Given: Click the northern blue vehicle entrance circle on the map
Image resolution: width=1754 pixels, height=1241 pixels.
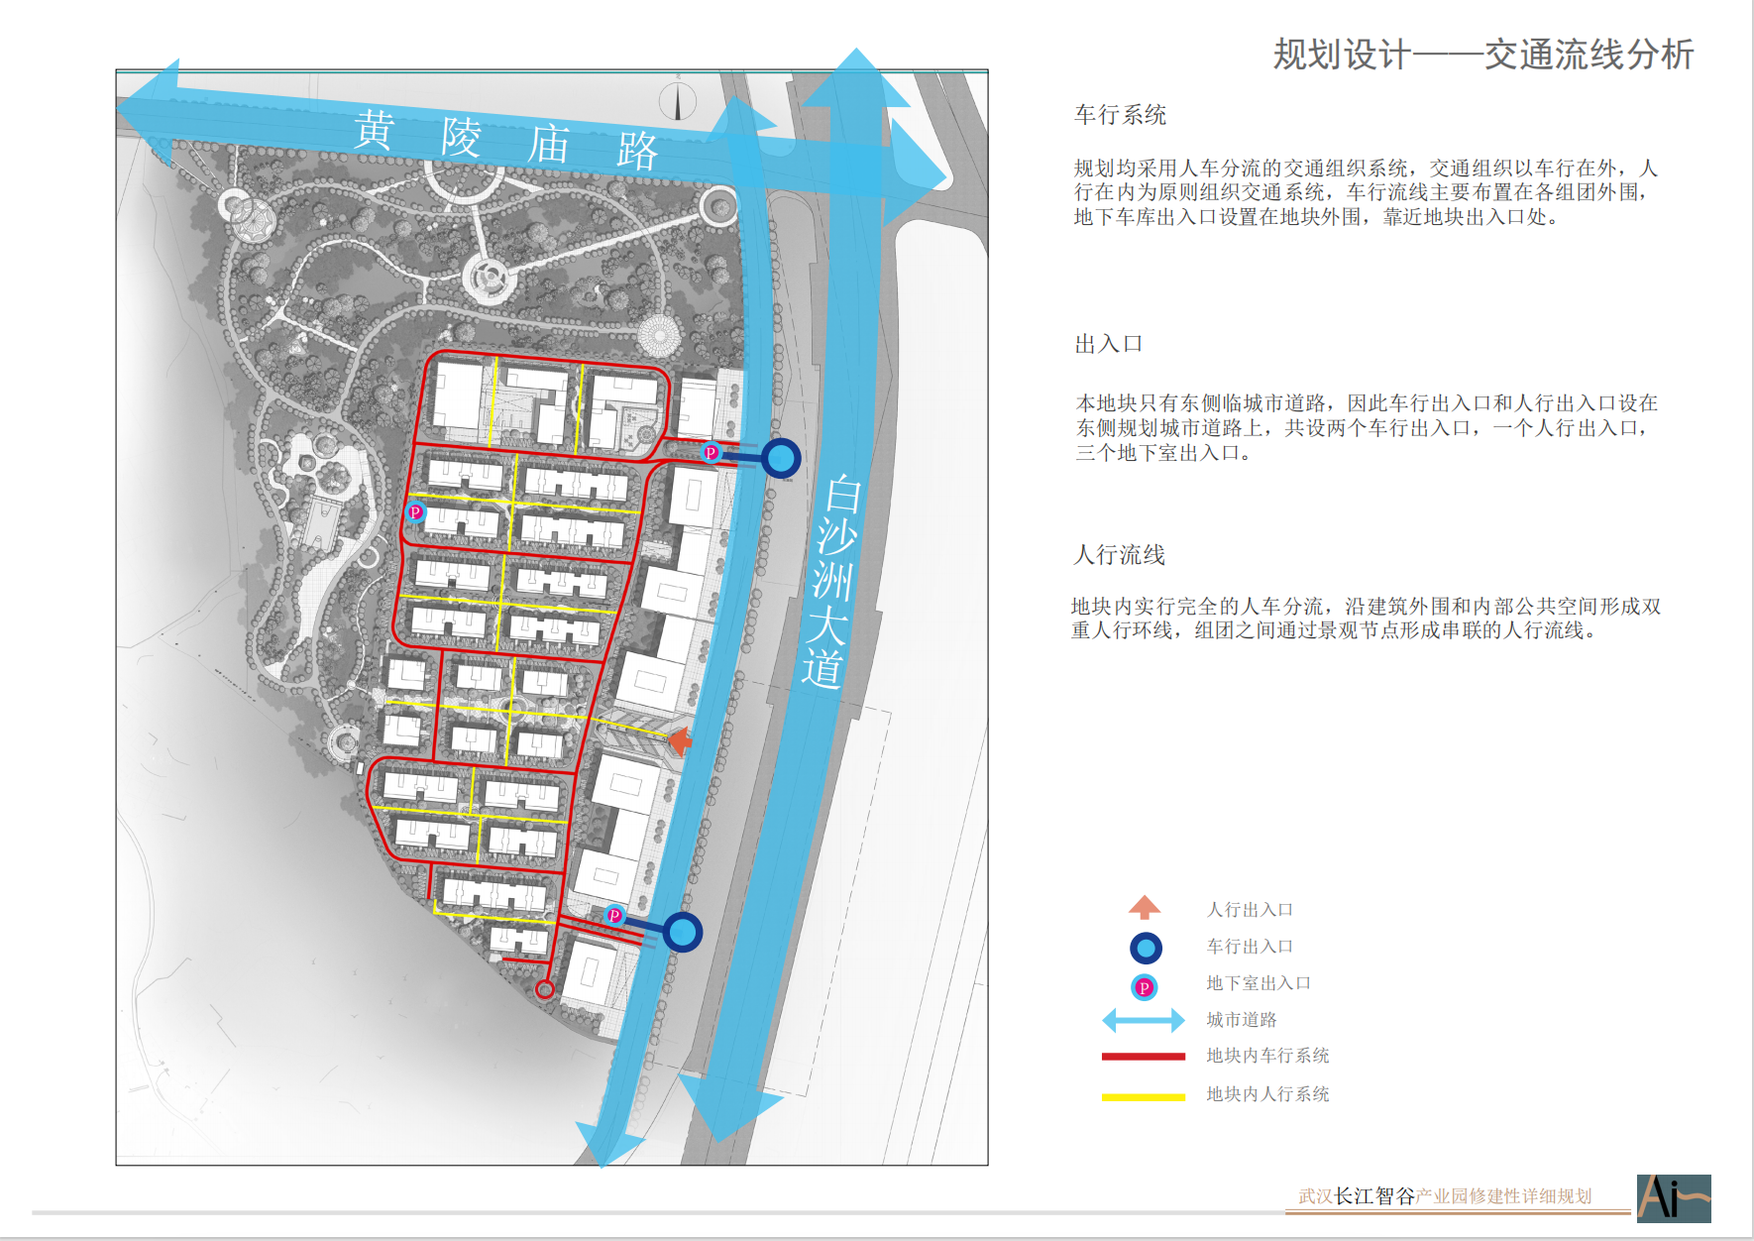Looking at the screenshot, I should tap(781, 459).
